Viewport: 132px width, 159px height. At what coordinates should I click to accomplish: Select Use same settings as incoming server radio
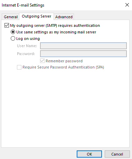(13, 32)
